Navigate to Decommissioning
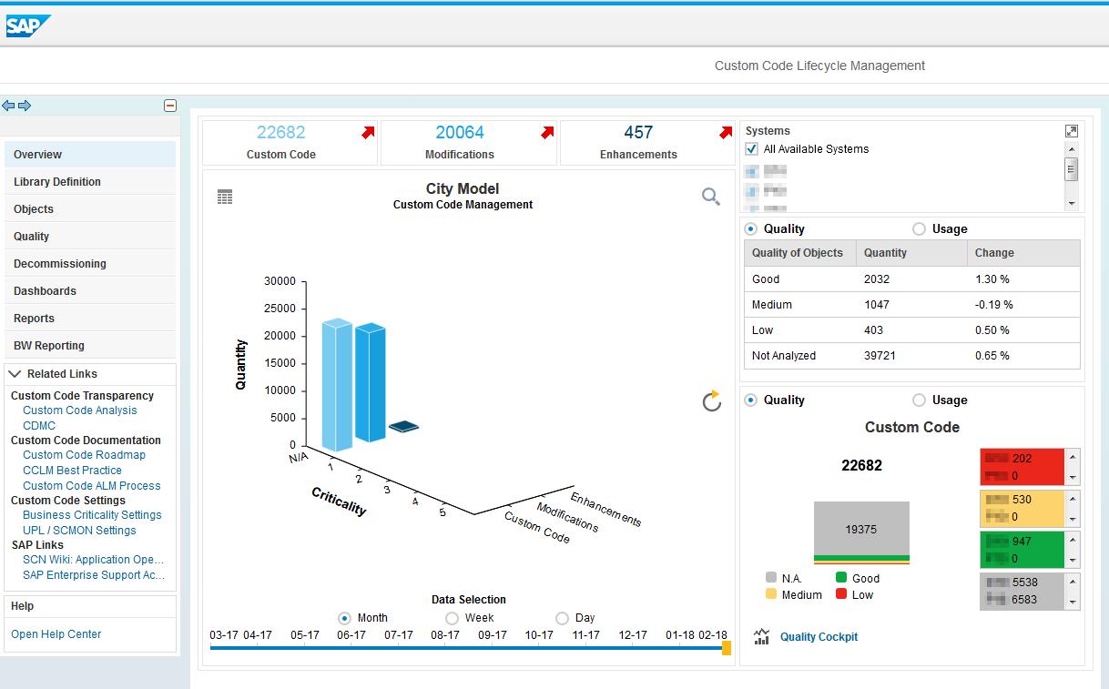The image size is (1109, 689). pyautogui.click(x=90, y=264)
